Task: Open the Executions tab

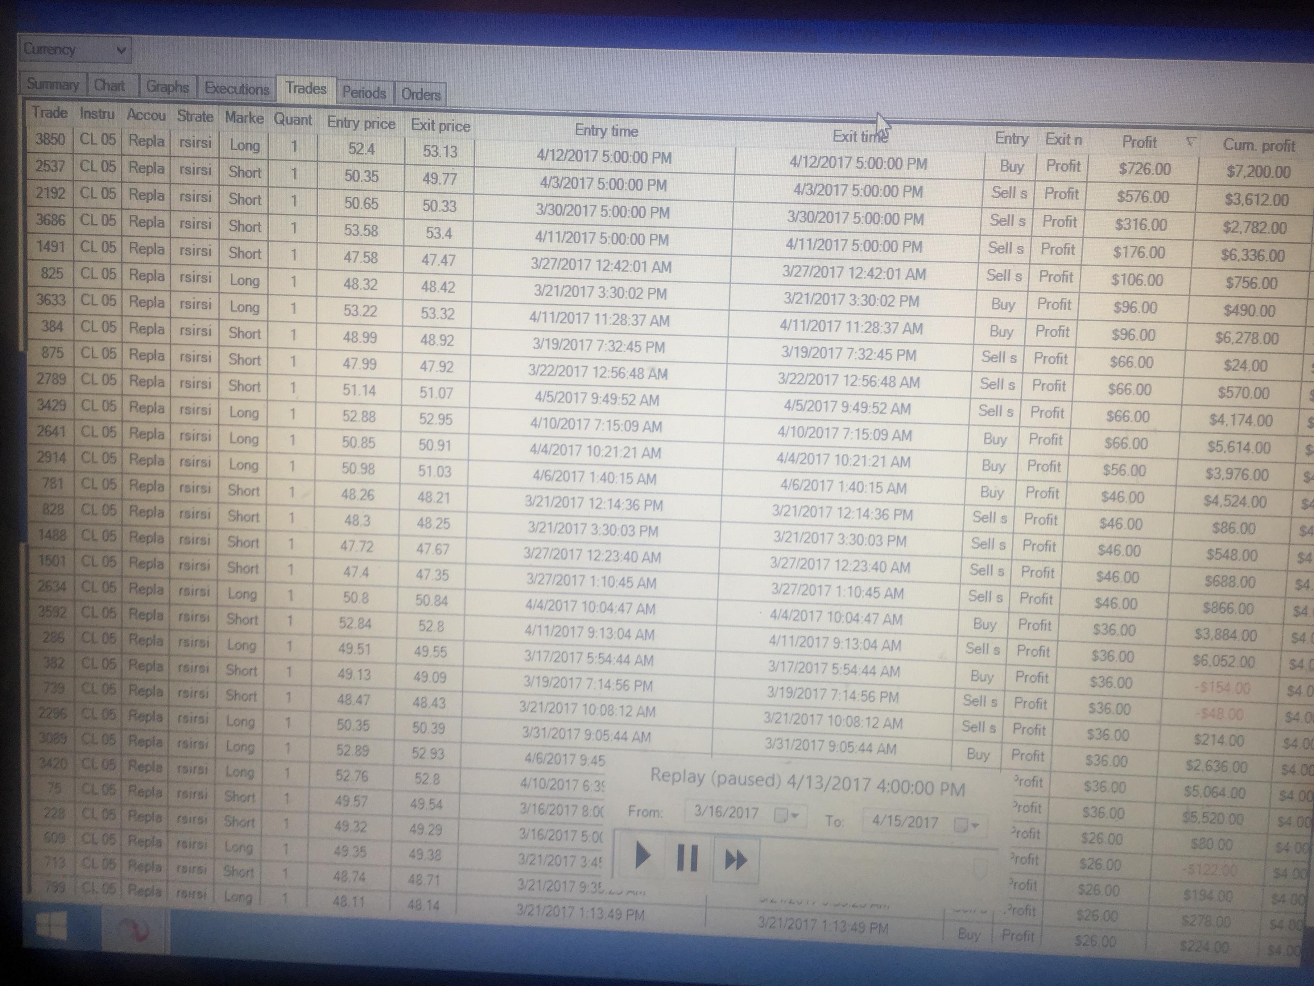Action: [x=236, y=89]
